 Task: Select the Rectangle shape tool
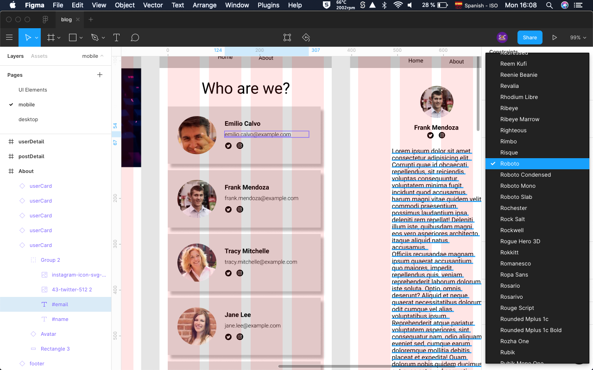click(x=73, y=37)
